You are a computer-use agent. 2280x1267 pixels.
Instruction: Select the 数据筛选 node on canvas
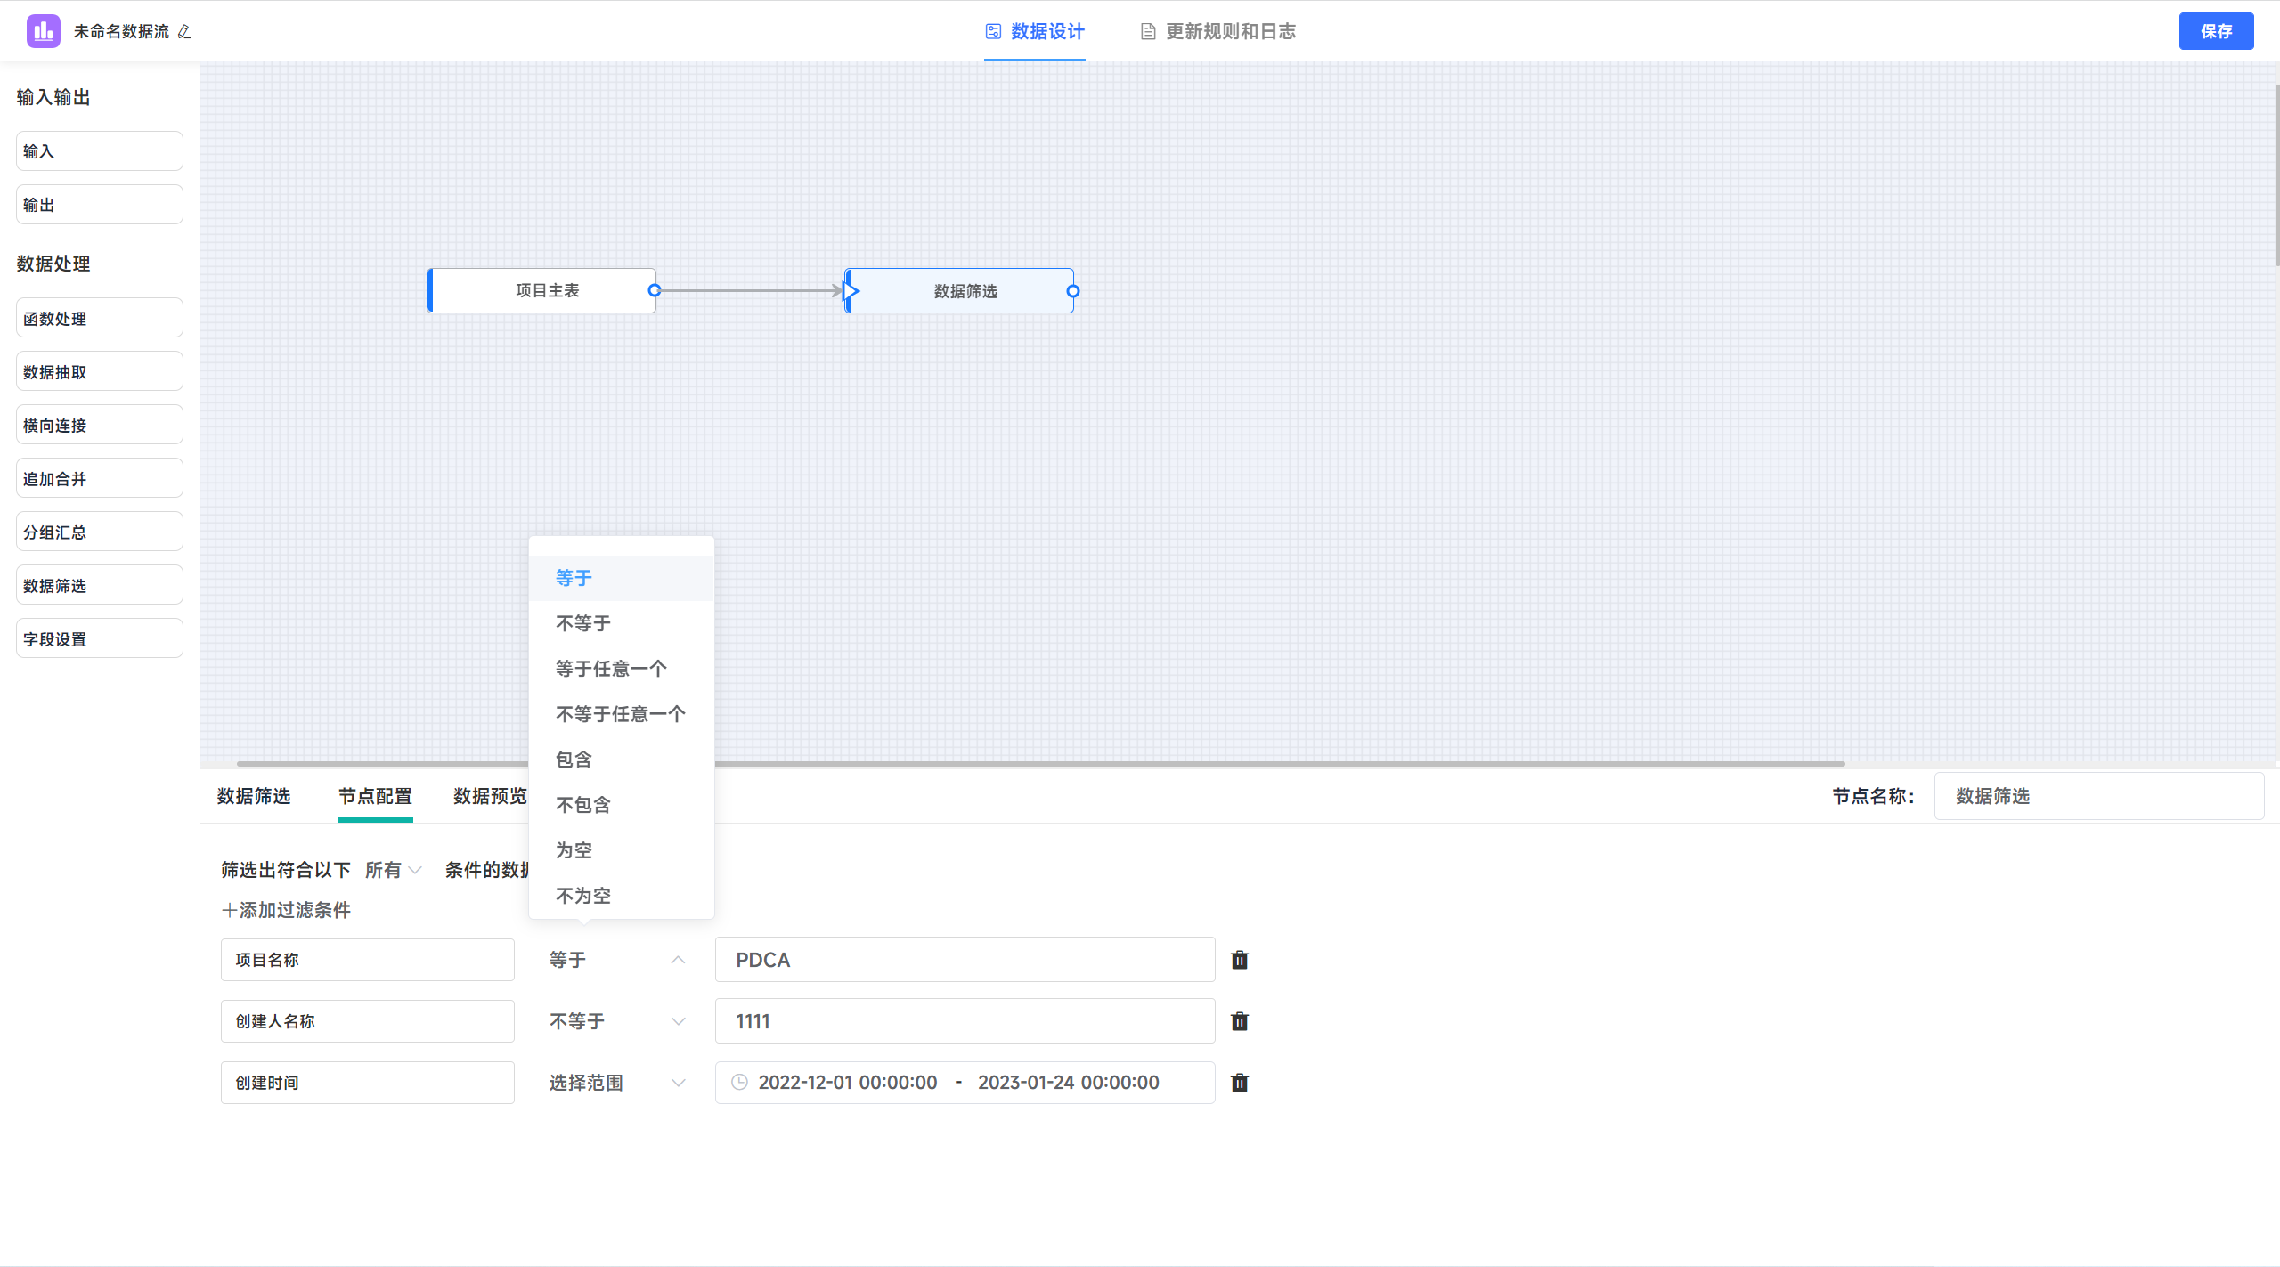coord(959,291)
